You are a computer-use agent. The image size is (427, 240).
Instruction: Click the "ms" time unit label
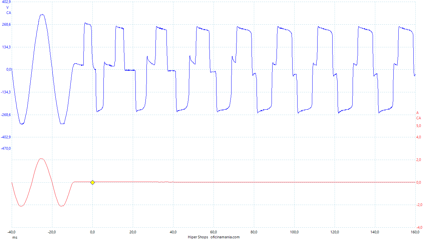click(x=15, y=237)
